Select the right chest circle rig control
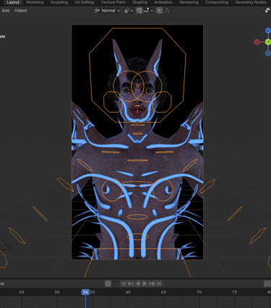271x308 pixels. coord(163,190)
